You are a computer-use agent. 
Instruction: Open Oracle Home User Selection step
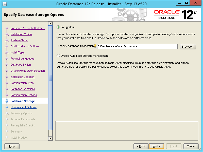coord(28,71)
